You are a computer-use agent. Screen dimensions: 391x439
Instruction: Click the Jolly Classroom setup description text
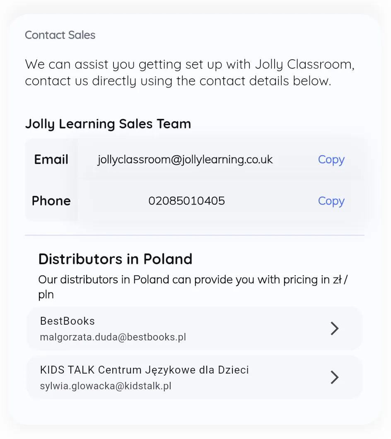pyautogui.click(x=190, y=72)
